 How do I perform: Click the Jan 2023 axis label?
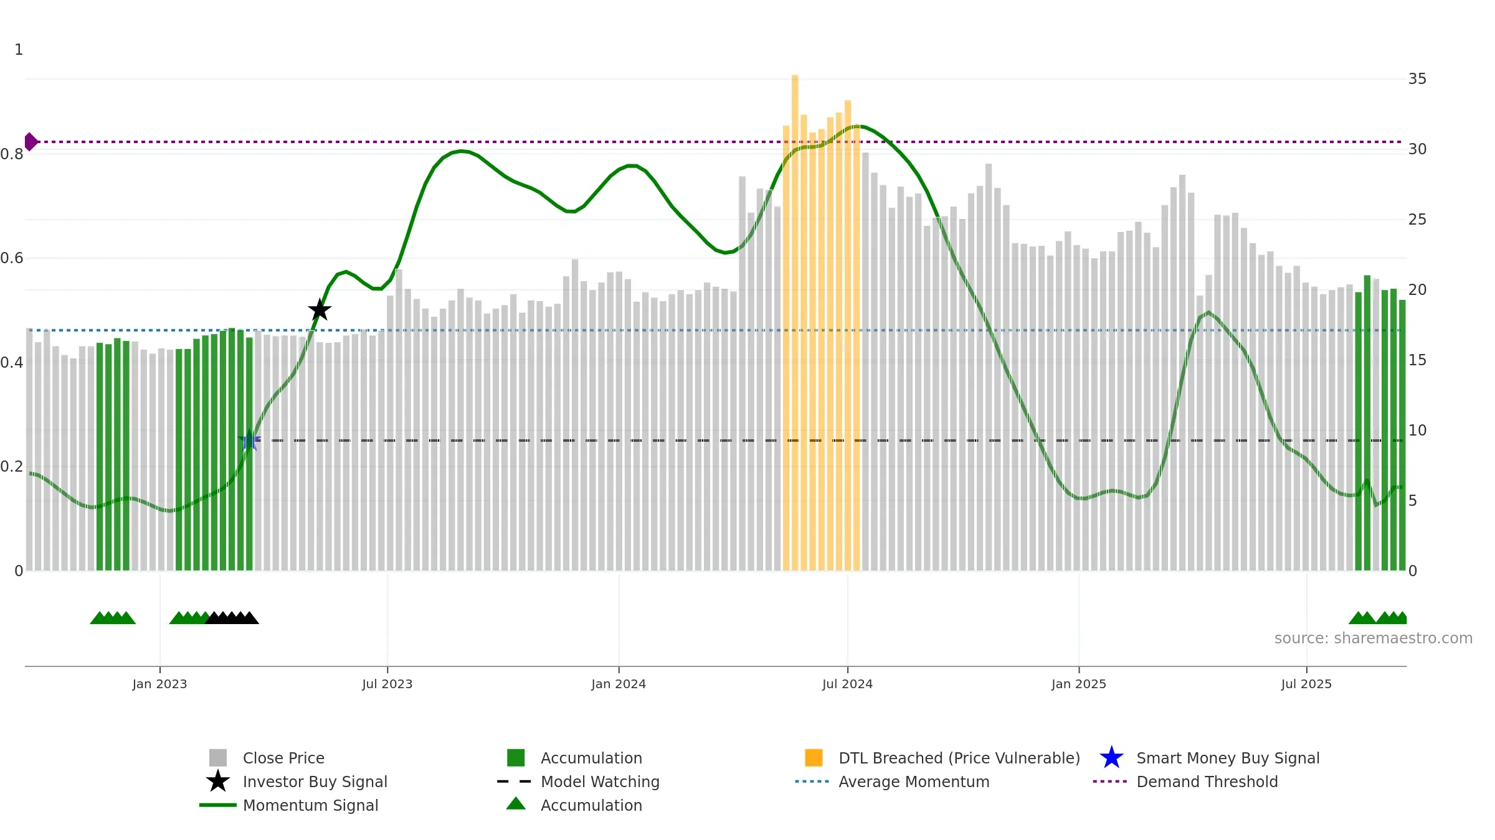159,684
